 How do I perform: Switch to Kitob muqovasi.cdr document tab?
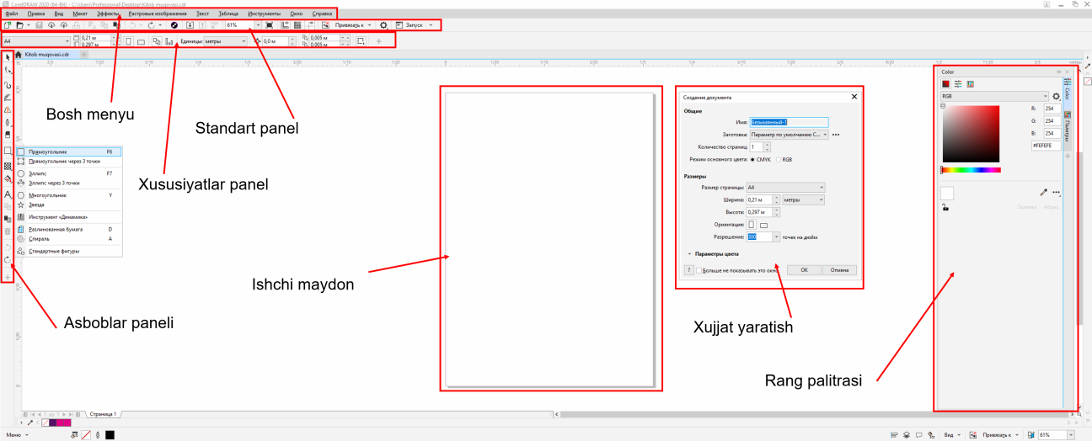pos(46,54)
